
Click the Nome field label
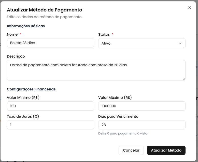12,34
